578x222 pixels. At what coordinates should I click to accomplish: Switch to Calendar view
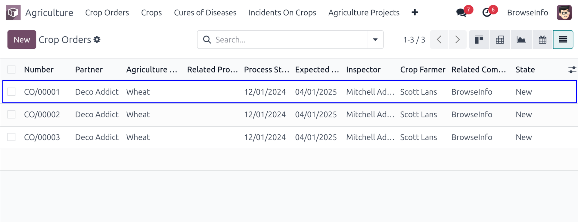click(x=542, y=40)
